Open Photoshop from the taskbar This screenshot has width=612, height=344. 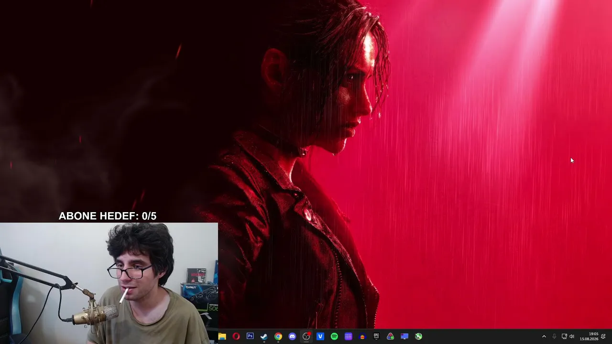click(250, 336)
